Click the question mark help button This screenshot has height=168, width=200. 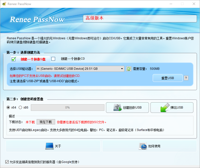tap(186, 78)
